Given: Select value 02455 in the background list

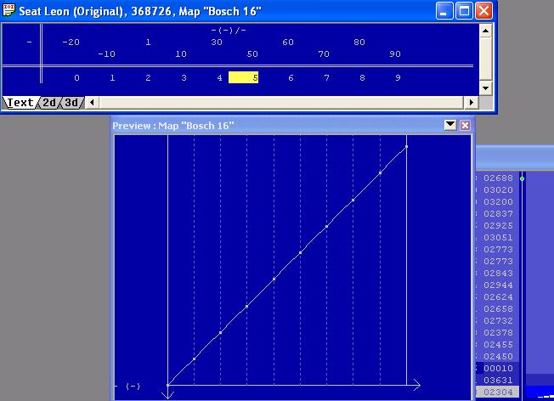Looking at the screenshot, I should pos(498,344).
